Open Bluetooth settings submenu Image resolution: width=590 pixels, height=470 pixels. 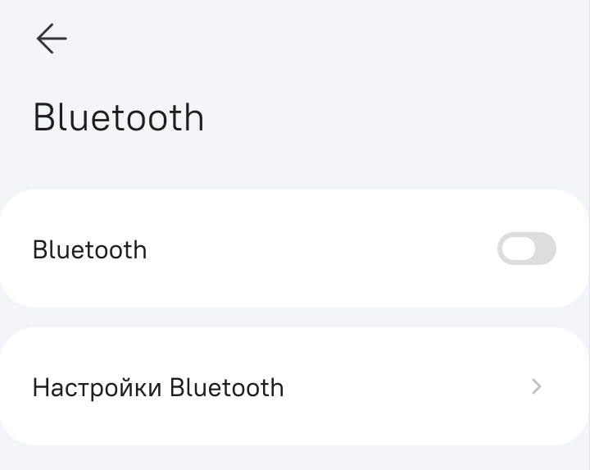tap(295, 386)
